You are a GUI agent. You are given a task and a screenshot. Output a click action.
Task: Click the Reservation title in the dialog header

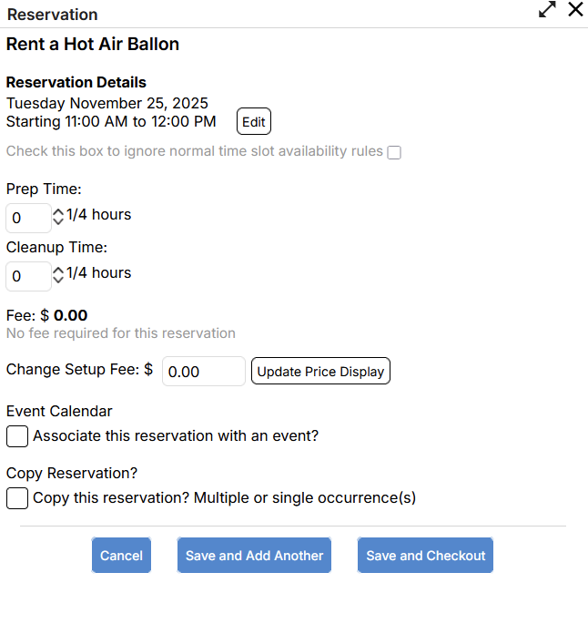point(52,15)
